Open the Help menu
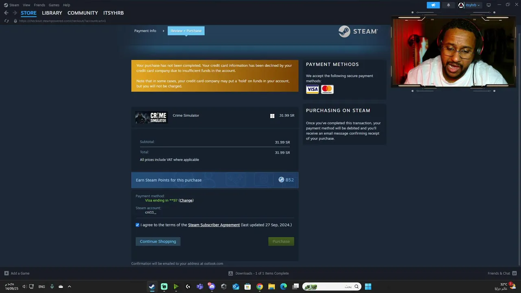 [x=66, y=5]
